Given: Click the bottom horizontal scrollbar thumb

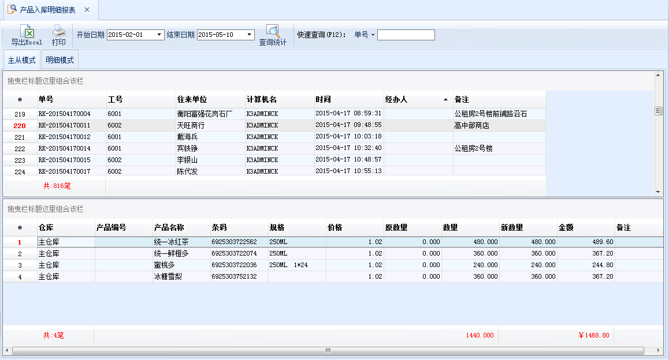Looking at the screenshot, I should [328, 350].
